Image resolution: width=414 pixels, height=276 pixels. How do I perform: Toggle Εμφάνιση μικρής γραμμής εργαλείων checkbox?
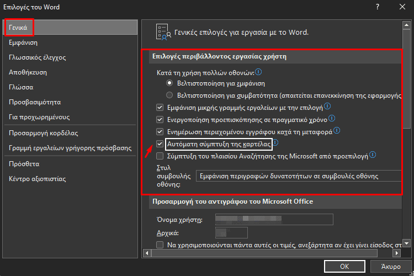click(160, 108)
